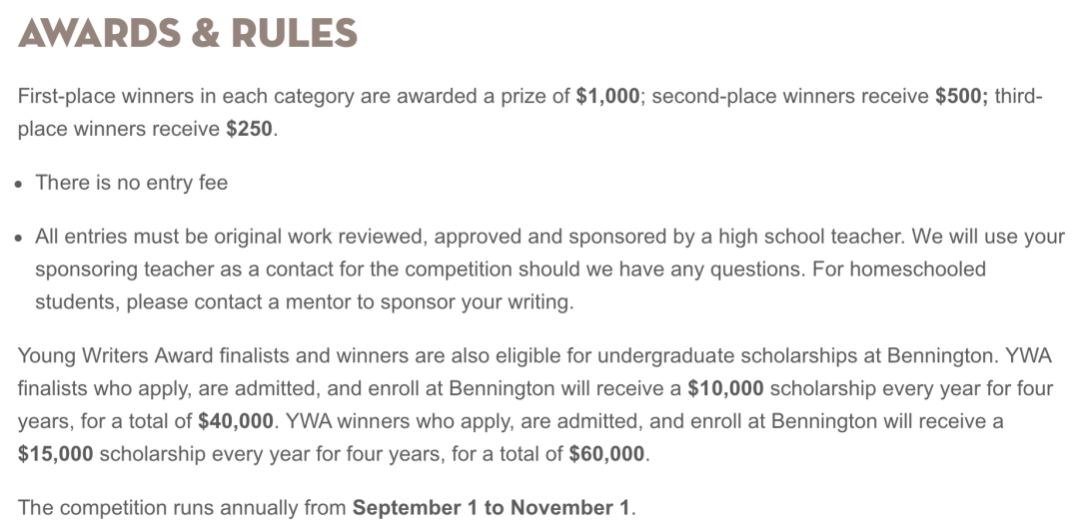Select the bold $500 second-place amount

click(x=961, y=98)
